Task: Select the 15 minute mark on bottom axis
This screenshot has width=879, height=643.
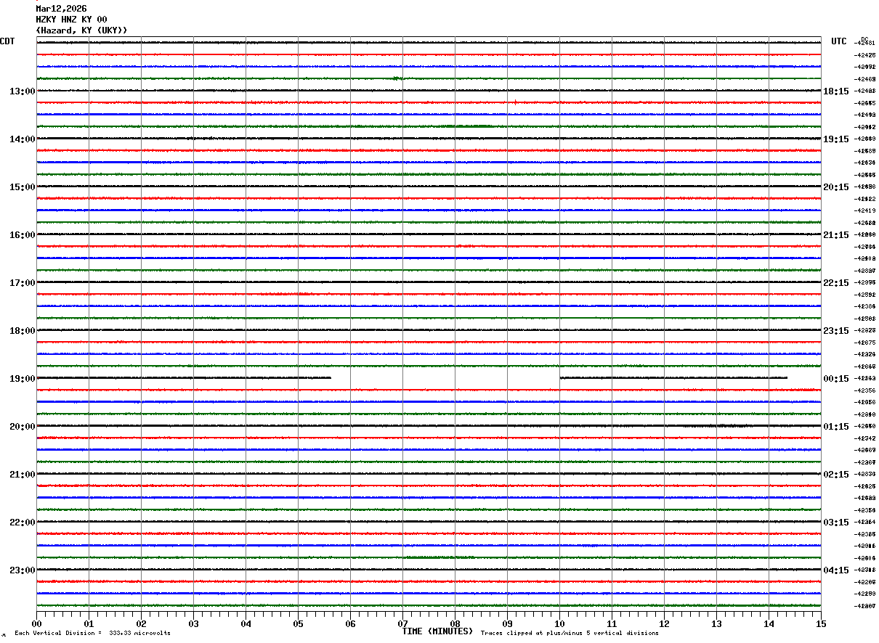Action: pyautogui.click(x=820, y=624)
